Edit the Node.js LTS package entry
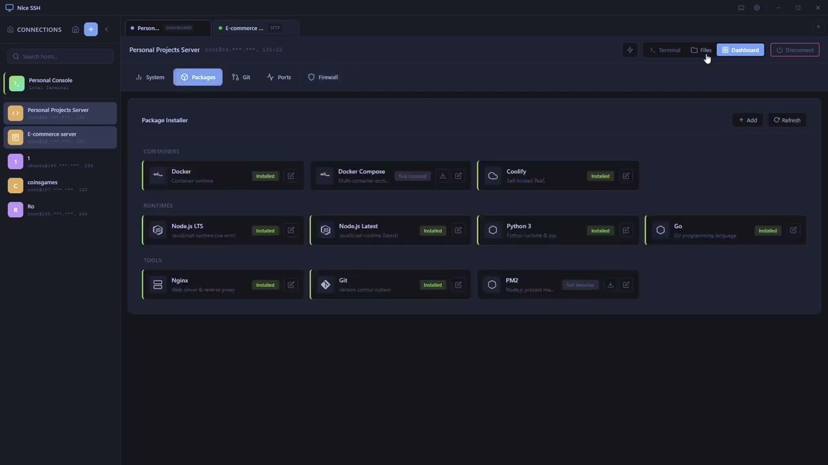Viewport: 828px width, 465px height. pyautogui.click(x=291, y=231)
